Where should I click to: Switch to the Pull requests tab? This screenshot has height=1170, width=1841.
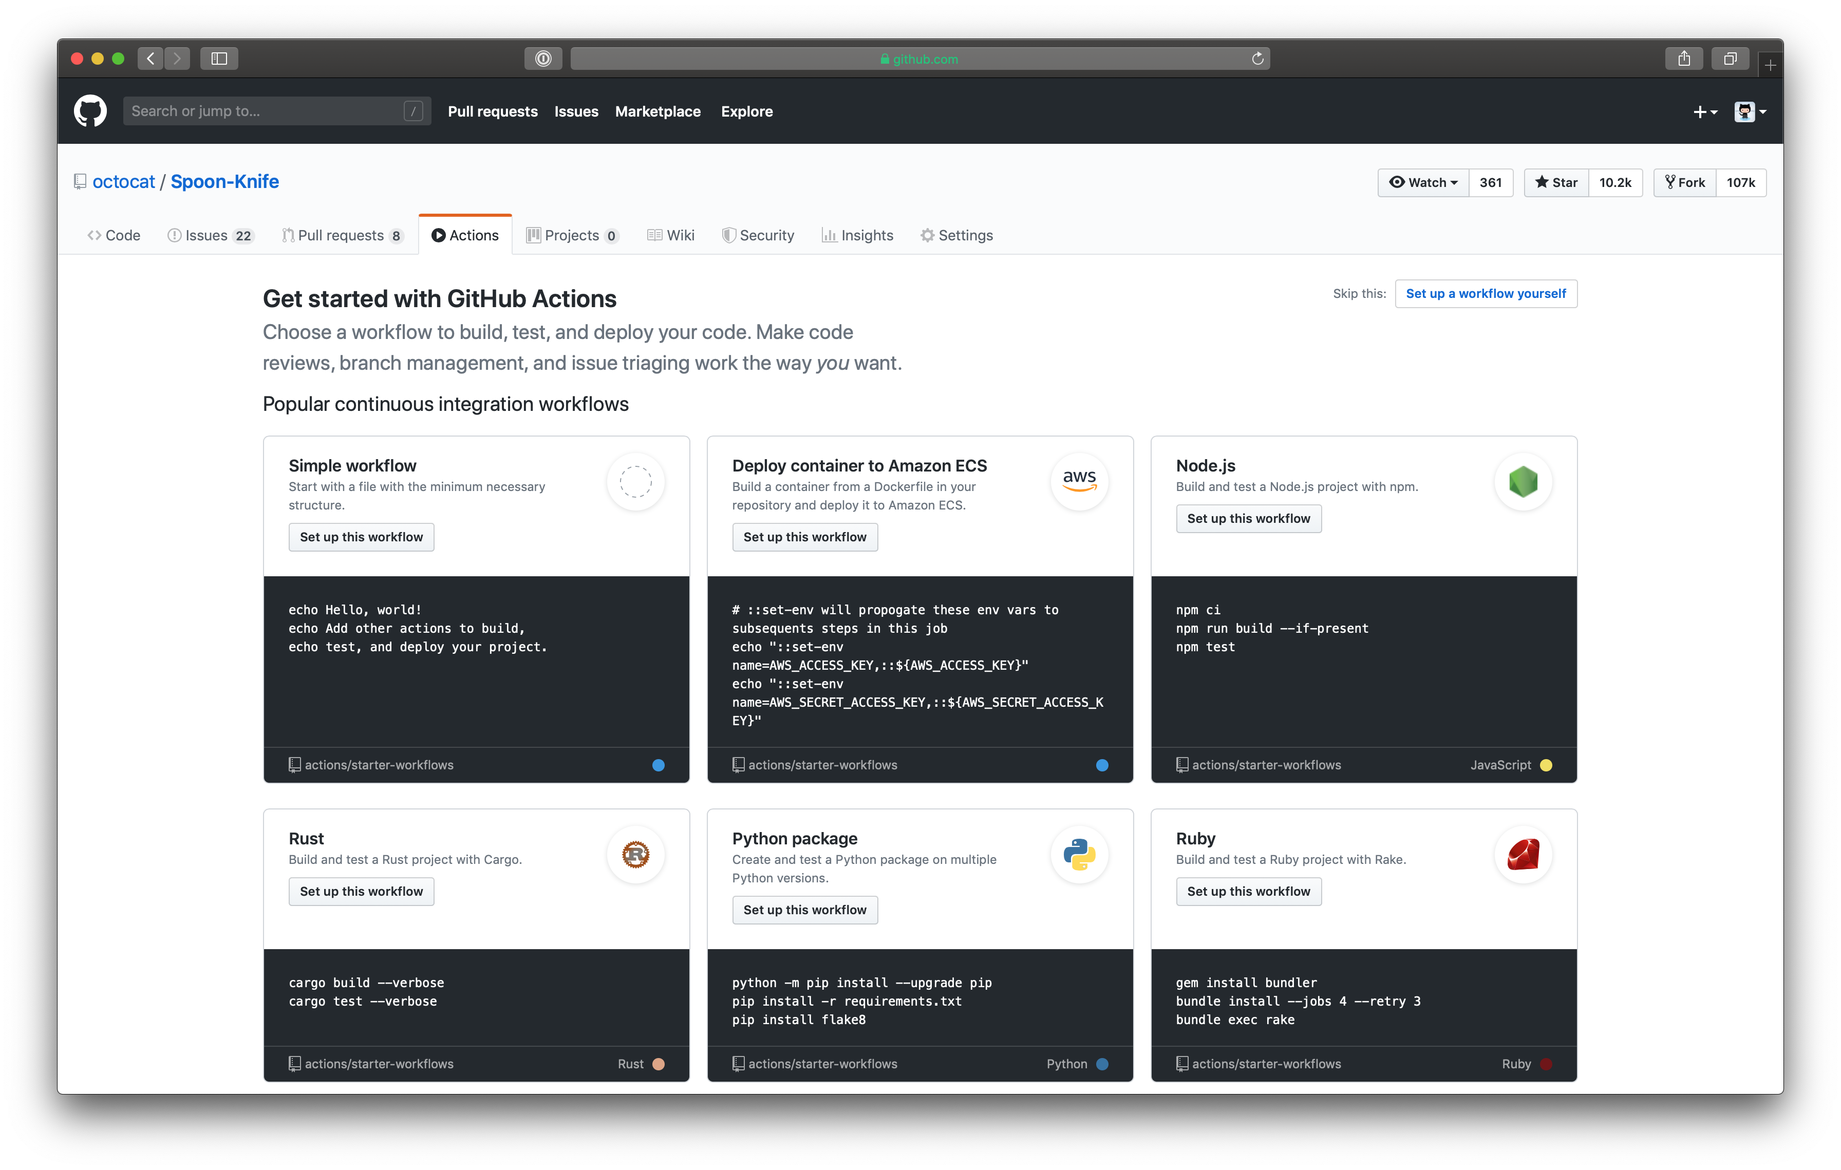tap(342, 235)
